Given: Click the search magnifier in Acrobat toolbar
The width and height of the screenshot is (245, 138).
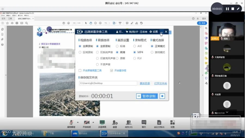Looking at the screenshot, I should click(x=27, y=23).
